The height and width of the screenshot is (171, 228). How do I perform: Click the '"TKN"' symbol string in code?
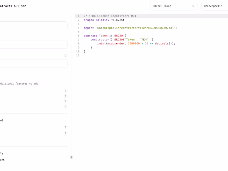(144, 40)
